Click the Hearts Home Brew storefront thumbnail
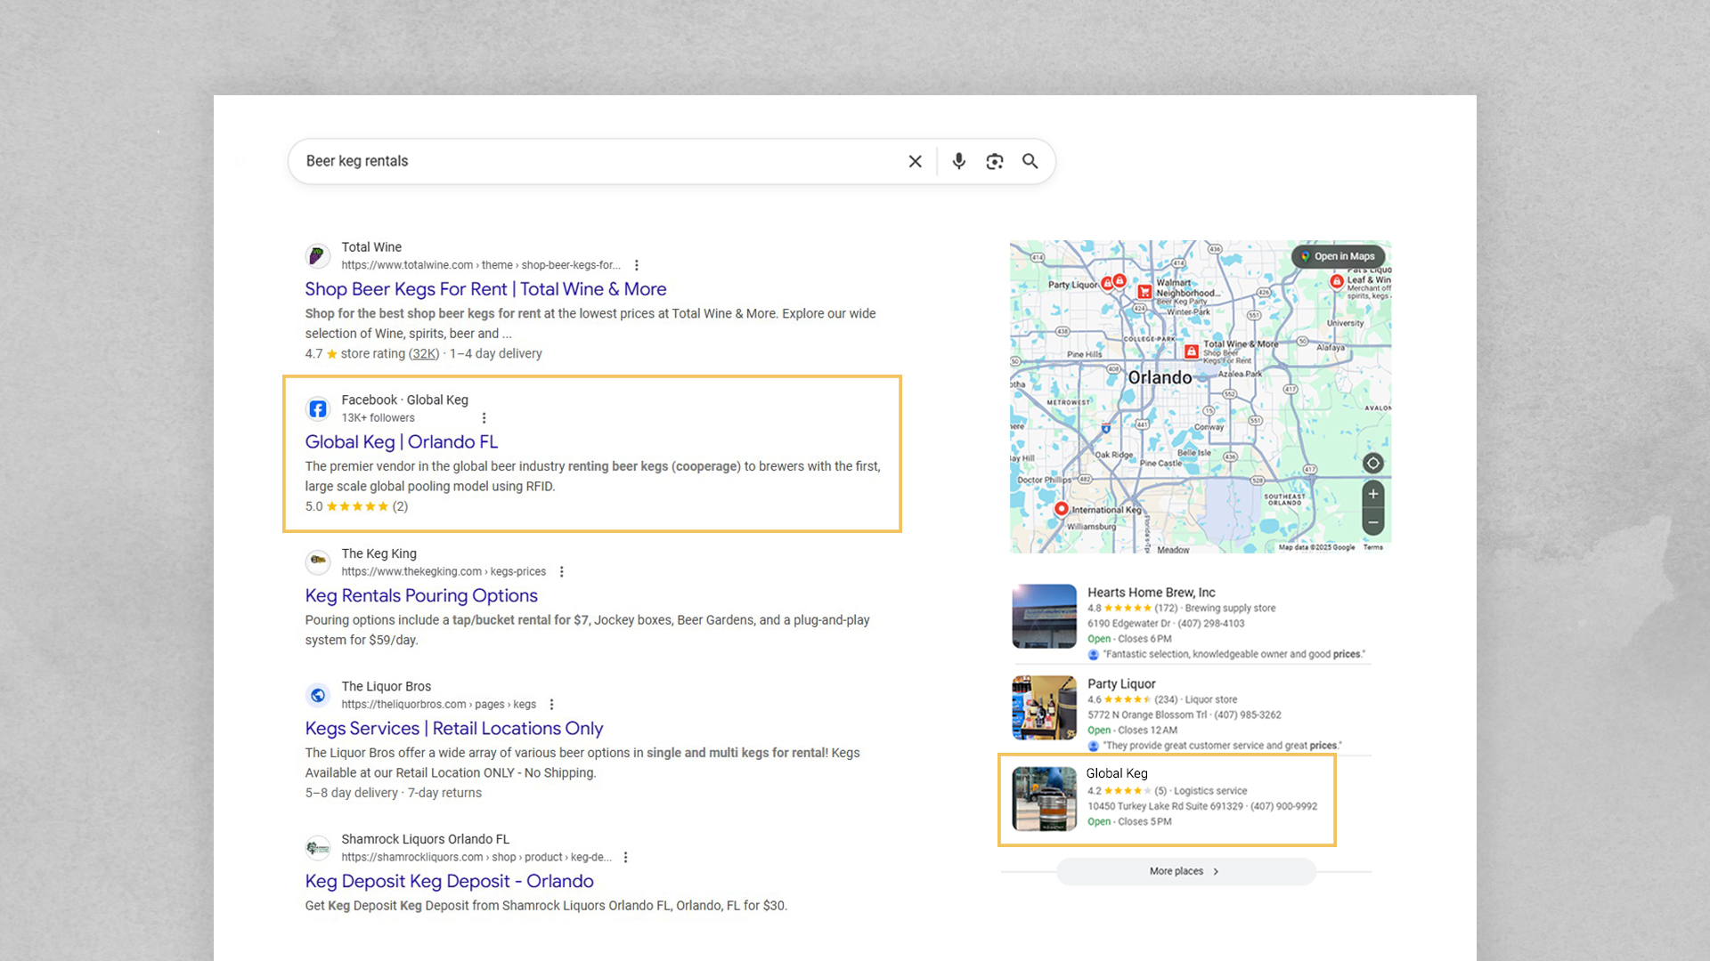The image size is (1710, 961). pos(1043,616)
